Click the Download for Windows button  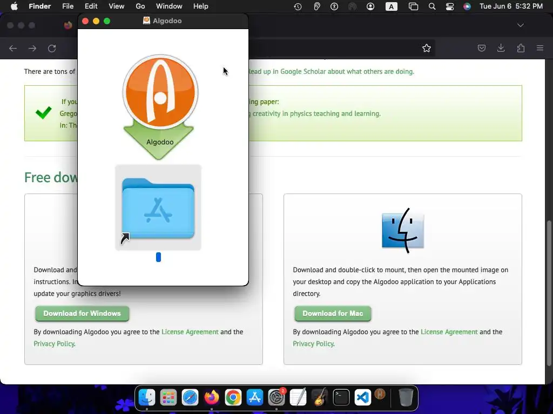coord(82,313)
